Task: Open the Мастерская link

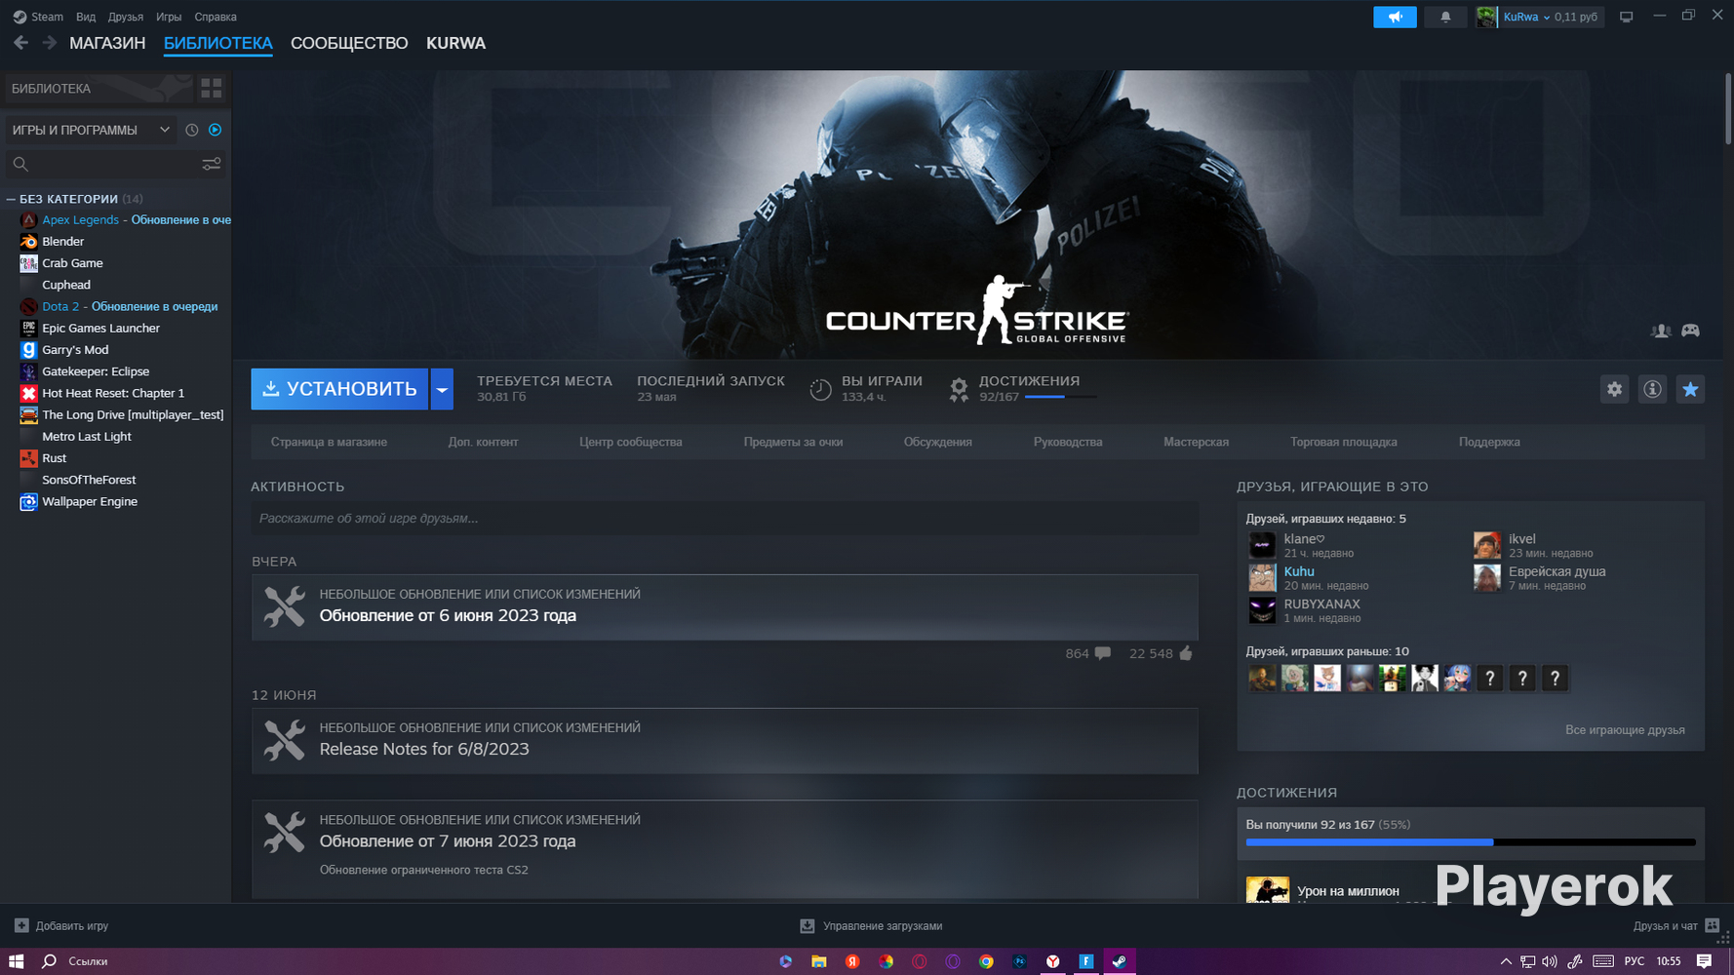Action: pos(1196,442)
